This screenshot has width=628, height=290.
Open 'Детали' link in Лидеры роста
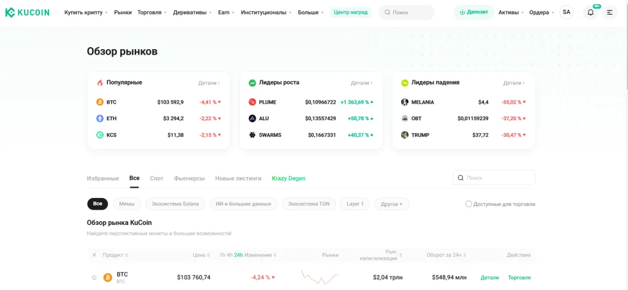click(x=361, y=83)
